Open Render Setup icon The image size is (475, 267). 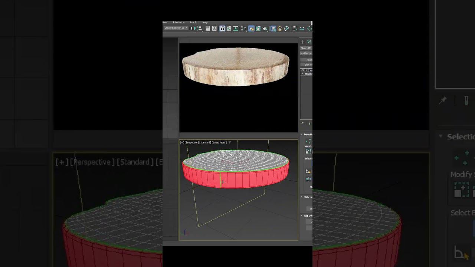click(258, 29)
